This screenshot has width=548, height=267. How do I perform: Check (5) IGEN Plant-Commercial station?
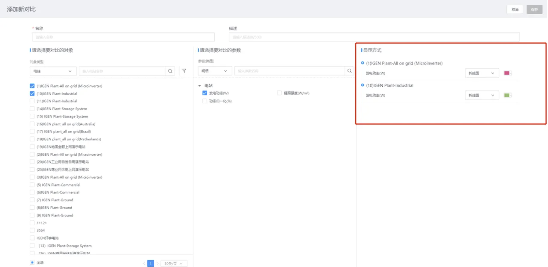(32, 185)
